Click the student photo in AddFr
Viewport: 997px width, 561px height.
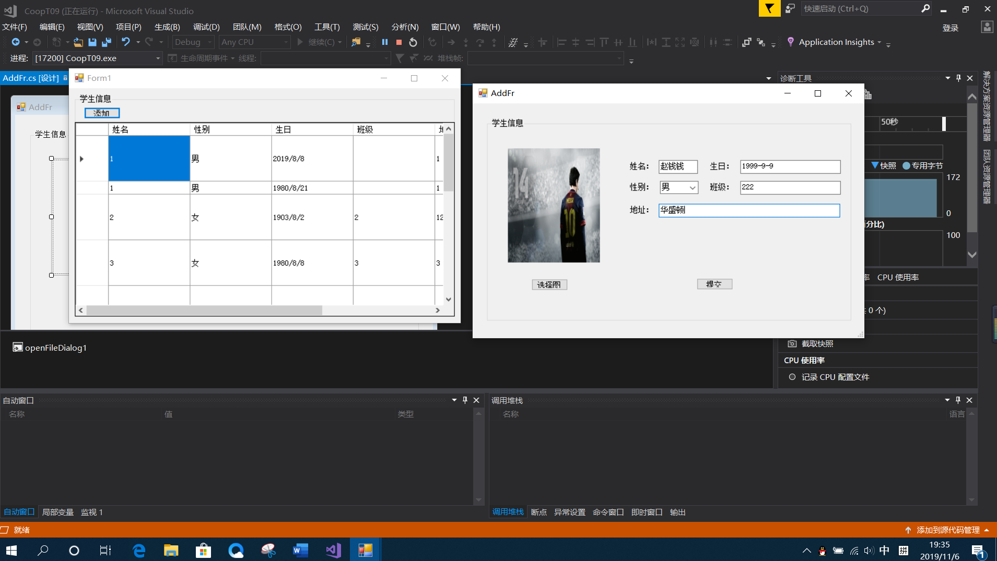[554, 205]
